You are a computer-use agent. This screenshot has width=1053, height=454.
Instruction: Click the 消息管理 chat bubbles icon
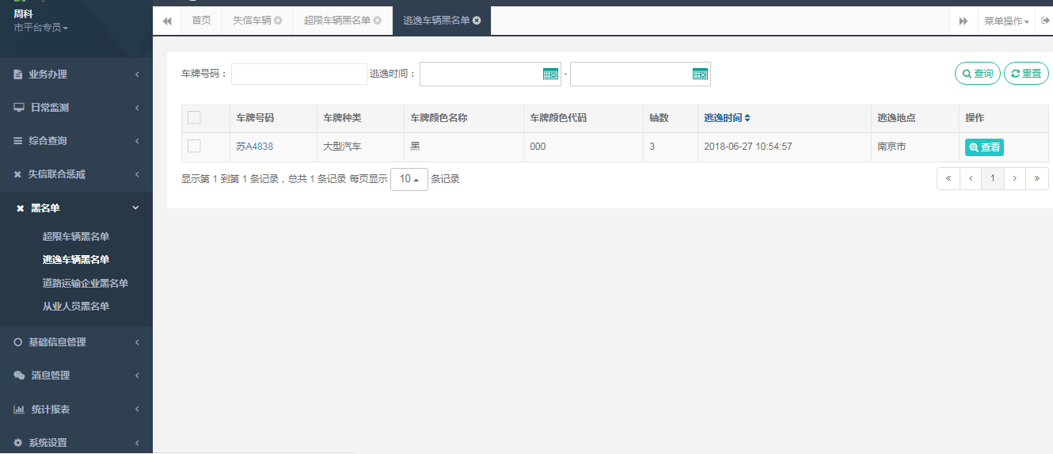19,376
